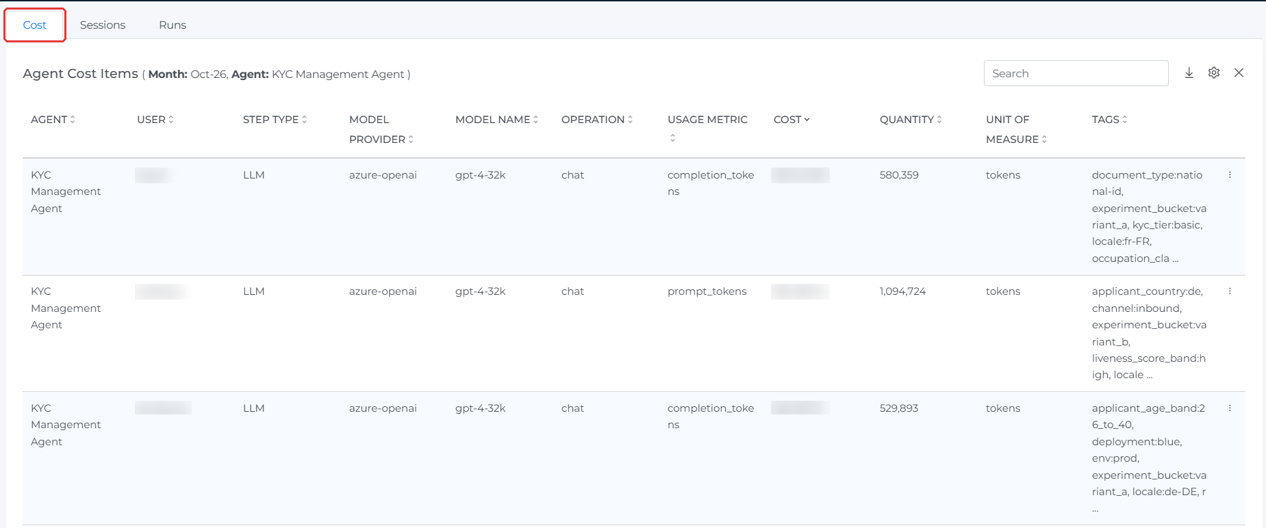The height and width of the screenshot is (528, 1266).
Task: Click tags starting with applicant_country:de
Action: tap(1149, 333)
